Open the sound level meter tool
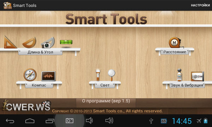The width and height of the screenshot is (212, 127). coord(179,75)
